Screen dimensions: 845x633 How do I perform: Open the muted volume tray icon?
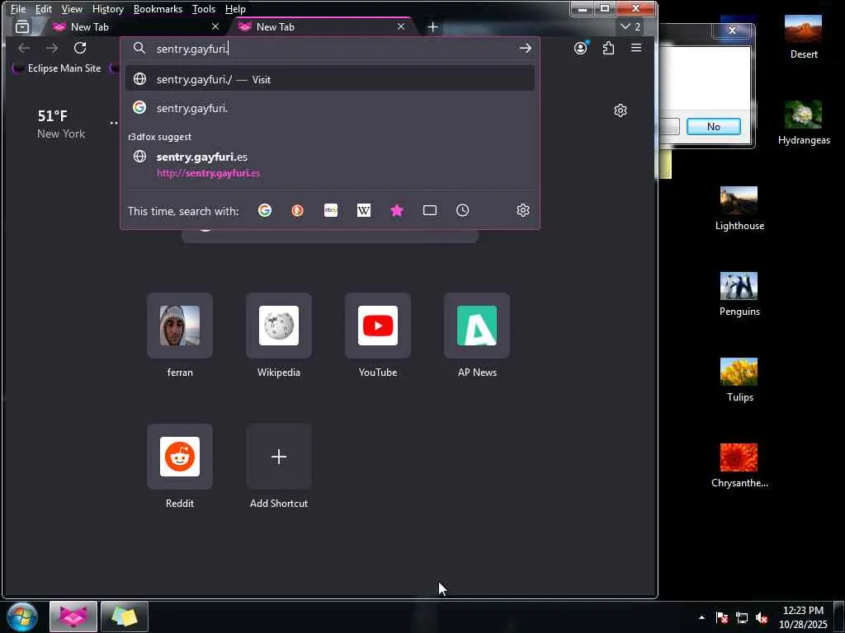point(761,617)
